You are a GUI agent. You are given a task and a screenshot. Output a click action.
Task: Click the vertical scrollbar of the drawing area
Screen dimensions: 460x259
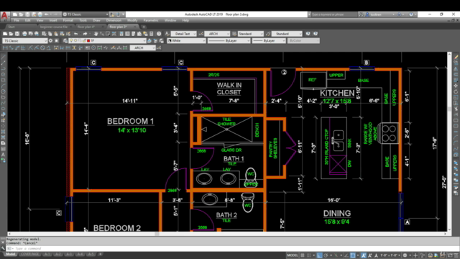(449, 142)
